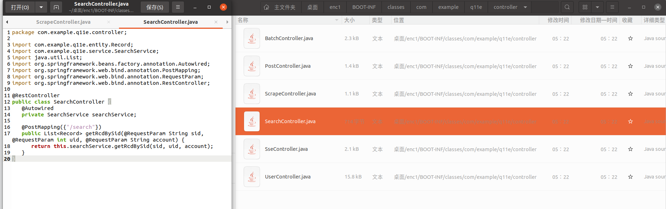Select the PostController.java file name
The height and width of the screenshot is (209, 666).
288,66
